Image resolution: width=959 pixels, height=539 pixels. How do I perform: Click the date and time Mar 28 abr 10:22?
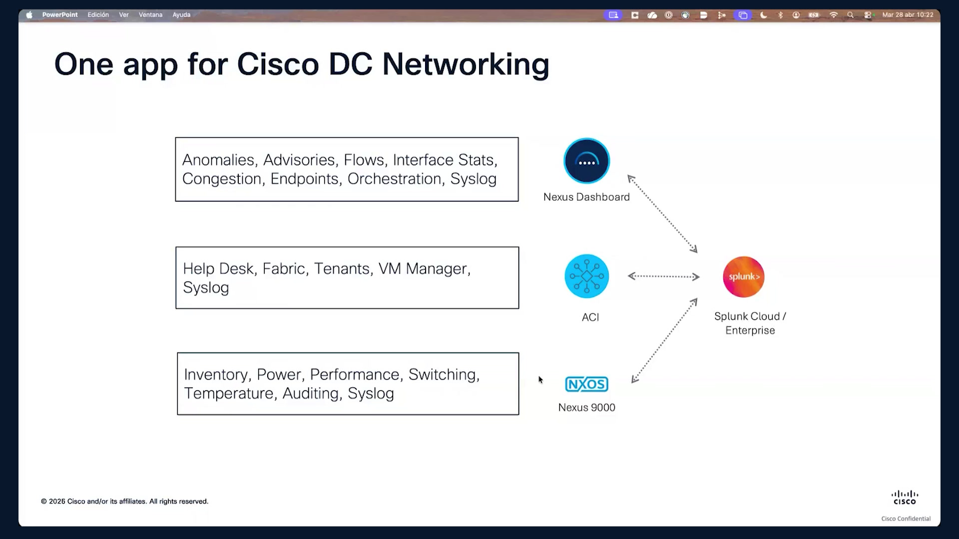click(908, 15)
